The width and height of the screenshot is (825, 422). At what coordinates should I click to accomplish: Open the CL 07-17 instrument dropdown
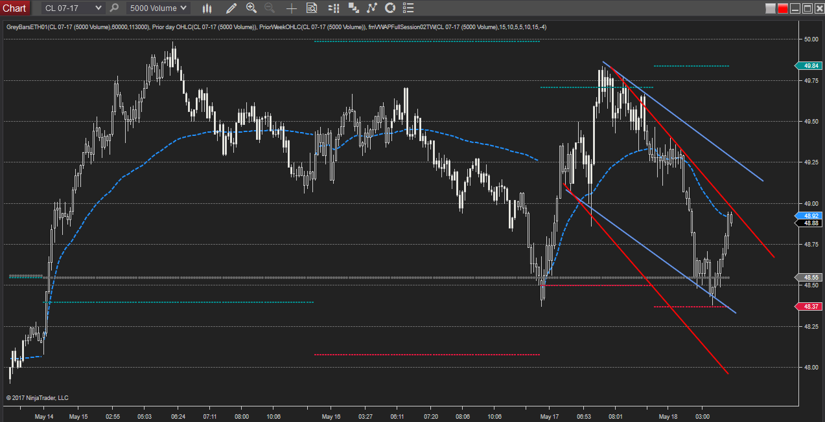[73, 8]
